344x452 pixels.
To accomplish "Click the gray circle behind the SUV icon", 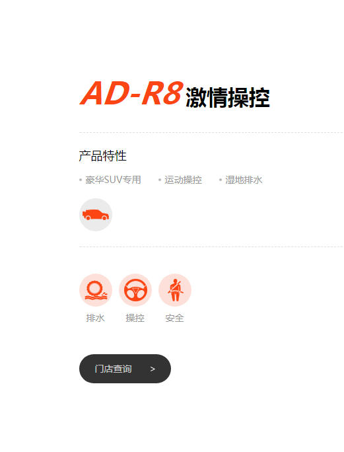I will pyautogui.click(x=96, y=215).
